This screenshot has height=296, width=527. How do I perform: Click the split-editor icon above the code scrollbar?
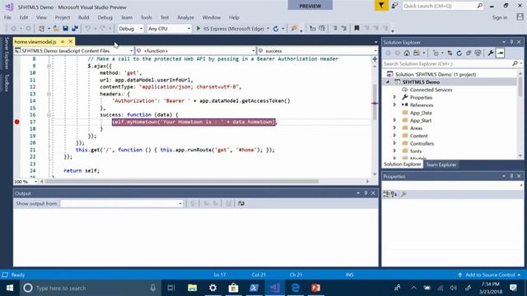[375, 59]
